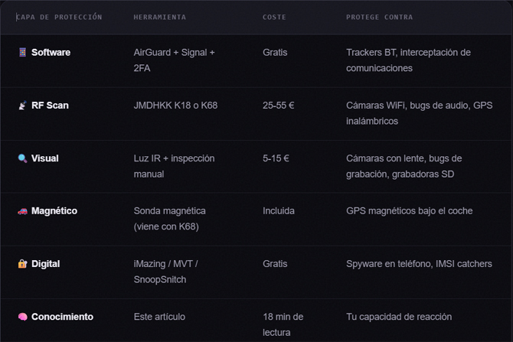The image size is (513, 342).
Task: Select the CAPA DE PROTECCIÓN column header
Action: [x=59, y=17]
